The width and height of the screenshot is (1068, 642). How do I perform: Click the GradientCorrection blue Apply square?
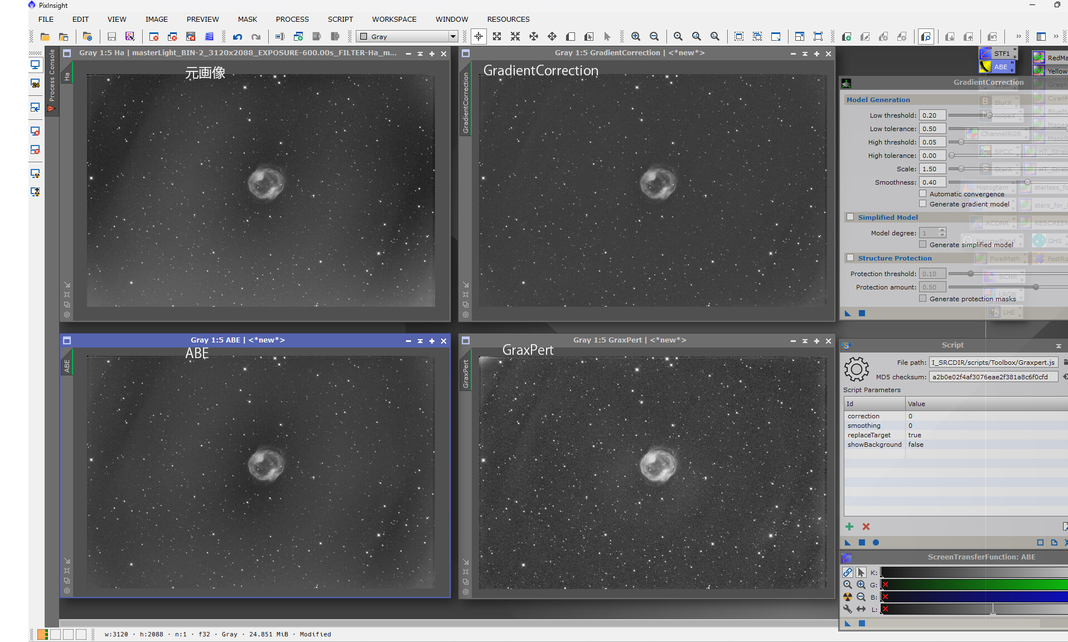862,313
